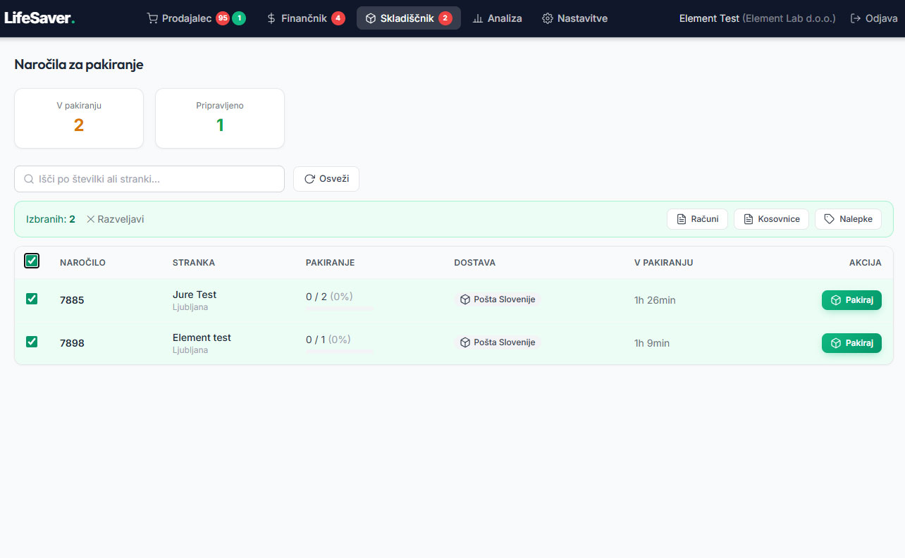The image size is (905, 558).
Task: Click the Akcija column header
Action: (x=866, y=262)
